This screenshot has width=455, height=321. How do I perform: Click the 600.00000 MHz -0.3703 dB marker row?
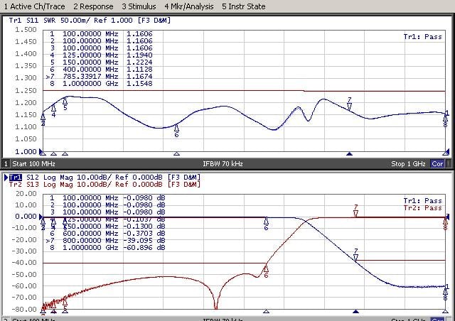point(106,234)
